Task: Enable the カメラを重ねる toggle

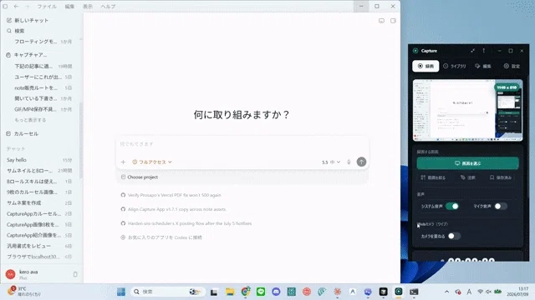Action: (454, 236)
